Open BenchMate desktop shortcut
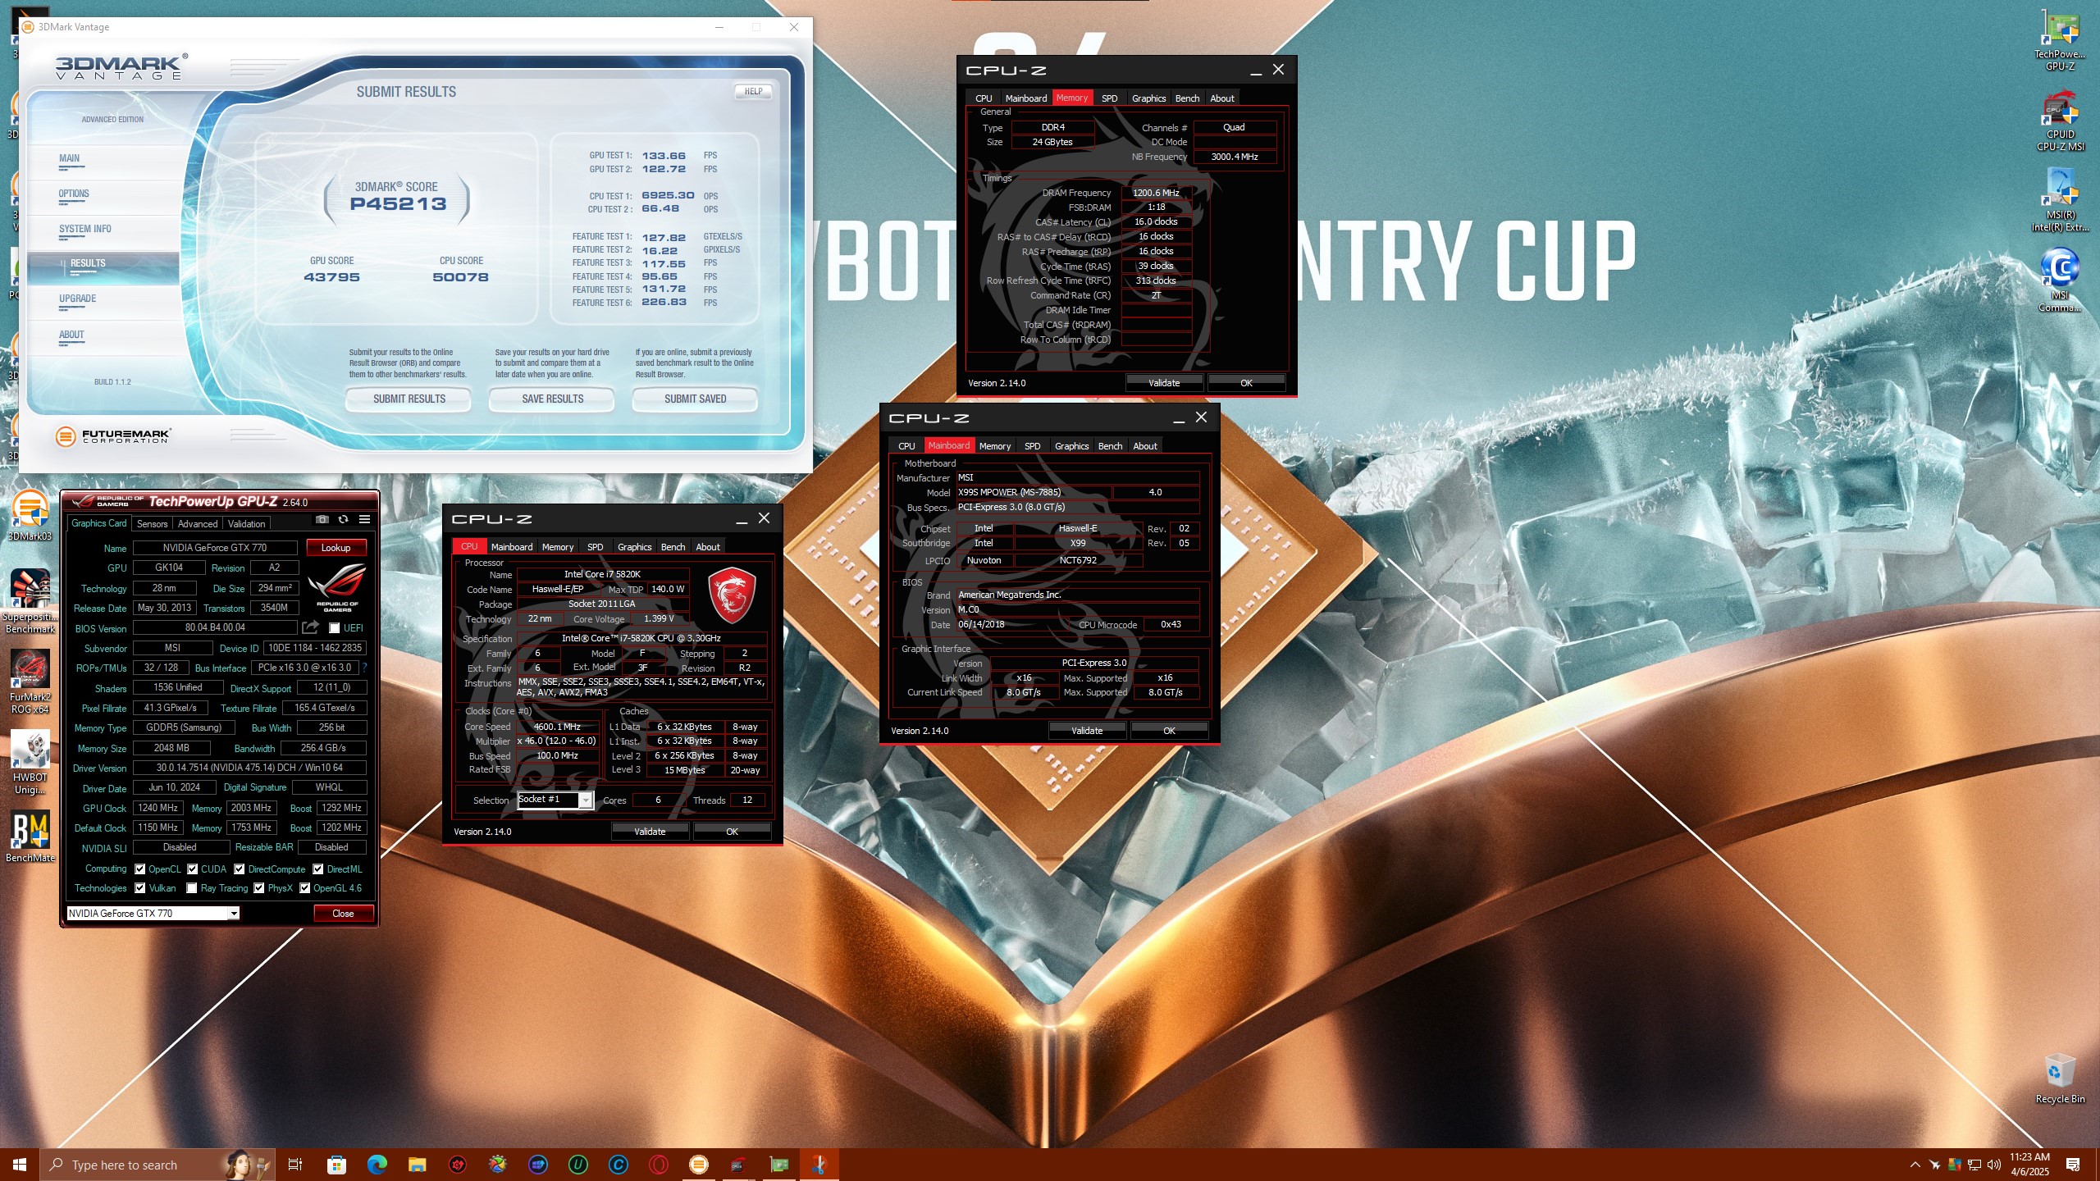Image resolution: width=2100 pixels, height=1181 pixels. 30,837
